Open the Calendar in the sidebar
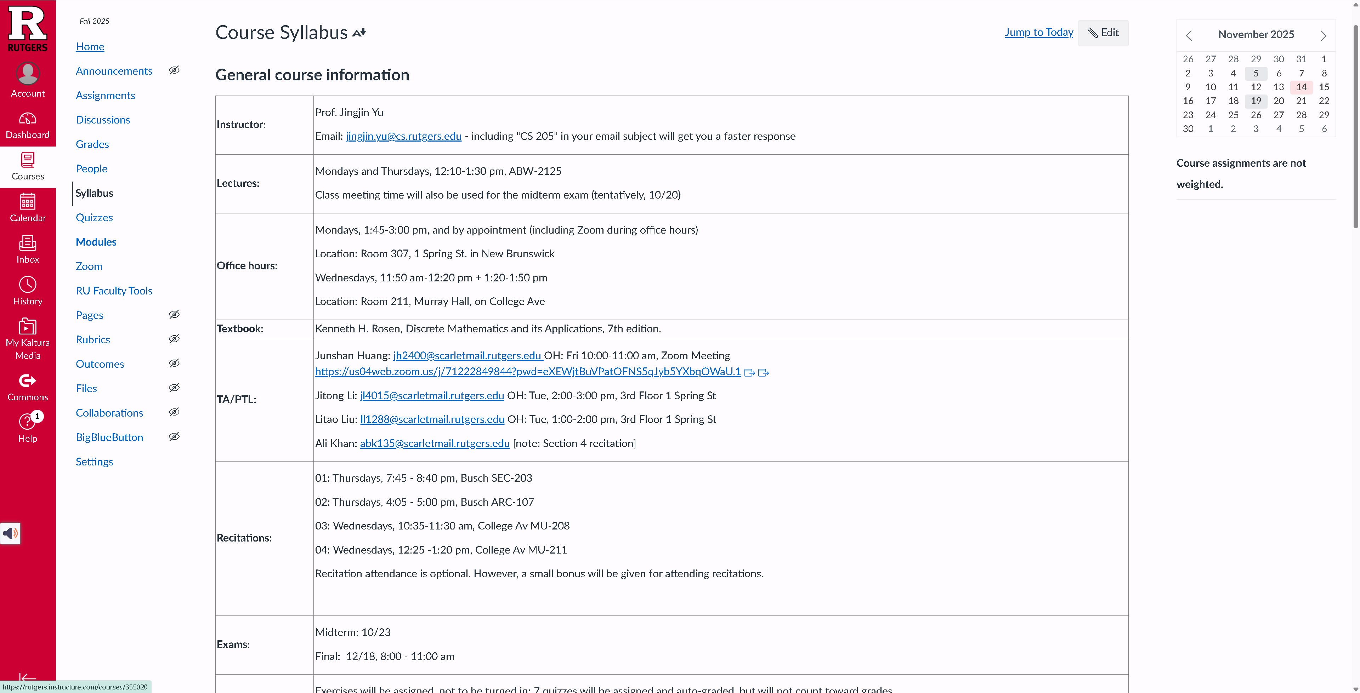Image resolution: width=1360 pixels, height=693 pixels. pos(28,208)
